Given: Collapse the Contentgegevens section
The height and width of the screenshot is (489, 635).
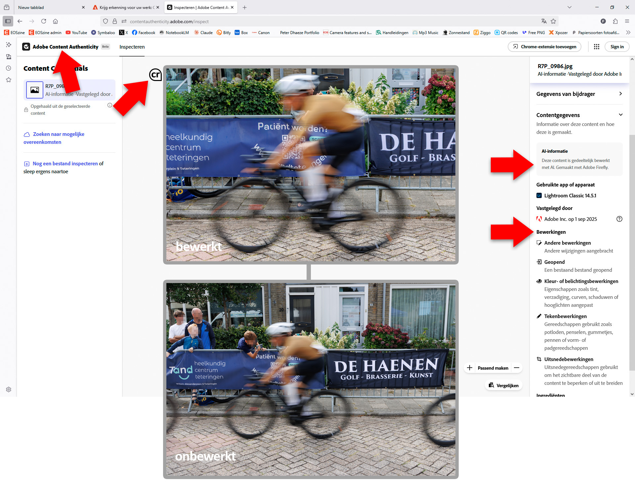Looking at the screenshot, I should 621,115.
